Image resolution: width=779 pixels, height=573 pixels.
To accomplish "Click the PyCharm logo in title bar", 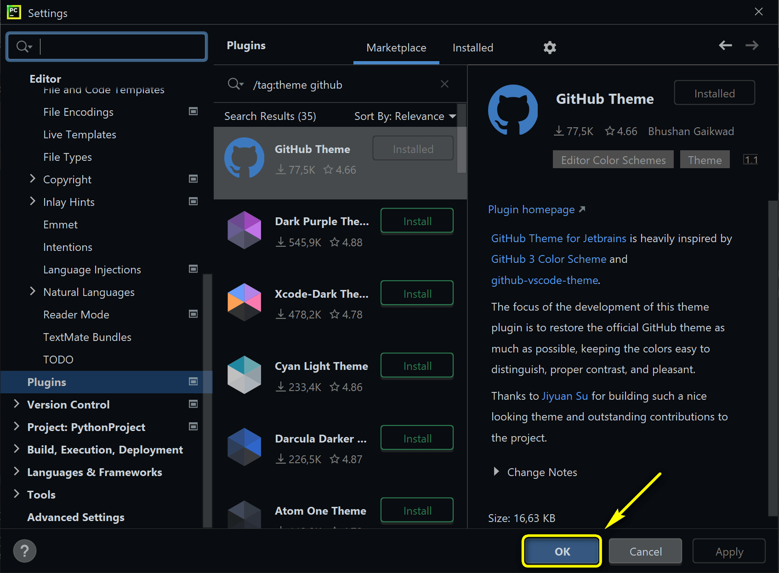I will pyautogui.click(x=14, y=12).
